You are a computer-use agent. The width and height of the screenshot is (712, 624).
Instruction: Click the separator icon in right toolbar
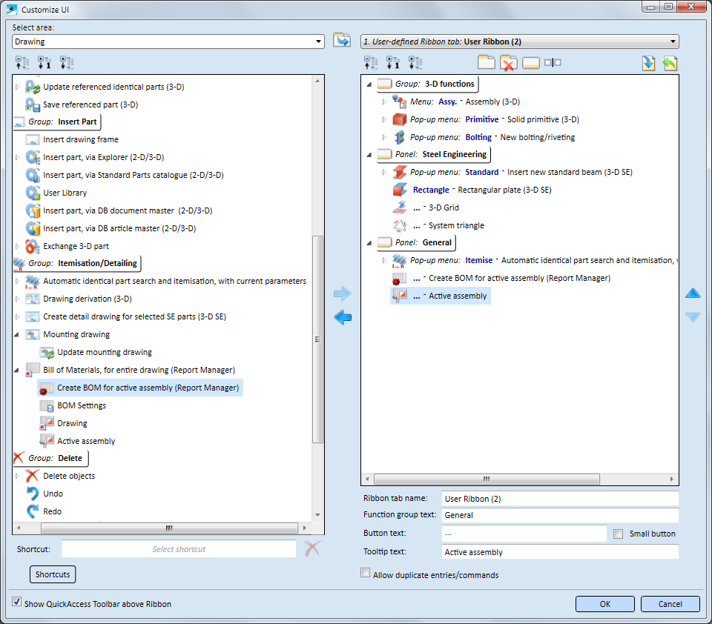pos(553,63)
